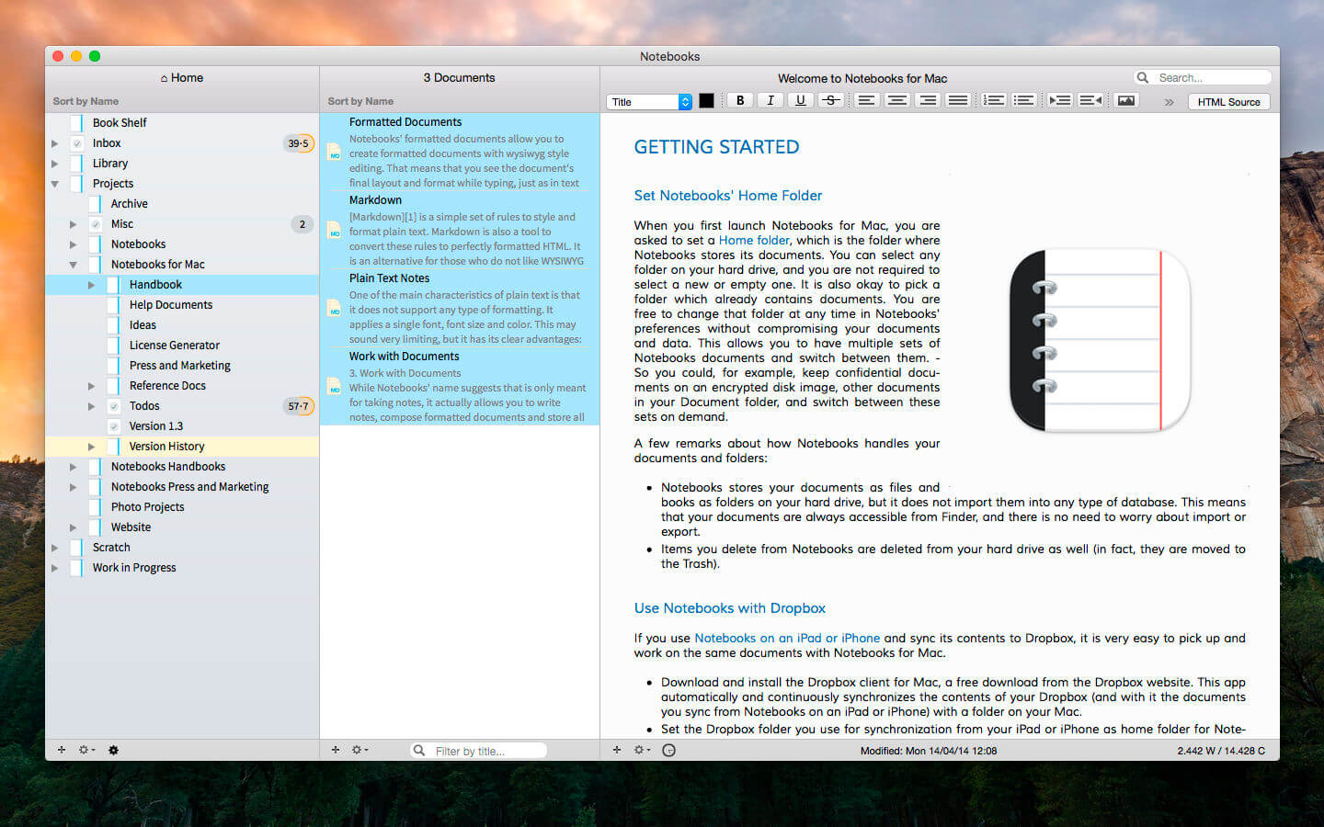The height and width of the screenshot is (827, 1324).
Task: Collapse the Notebooks for Mac tree item
Action: pyautogui.click(x=73, y=264)
